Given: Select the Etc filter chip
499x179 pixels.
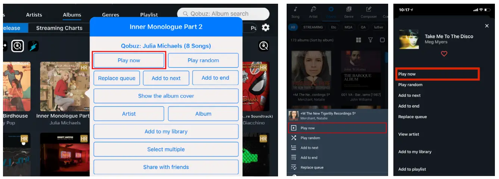Looking at the screenshot, I should [x=333, y=27].
